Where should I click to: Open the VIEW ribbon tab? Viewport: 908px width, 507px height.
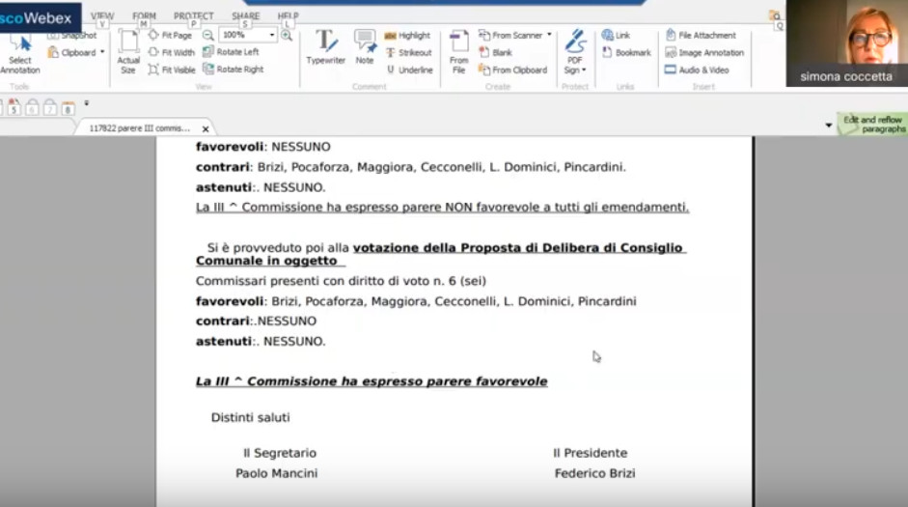(x=102, y=16)
